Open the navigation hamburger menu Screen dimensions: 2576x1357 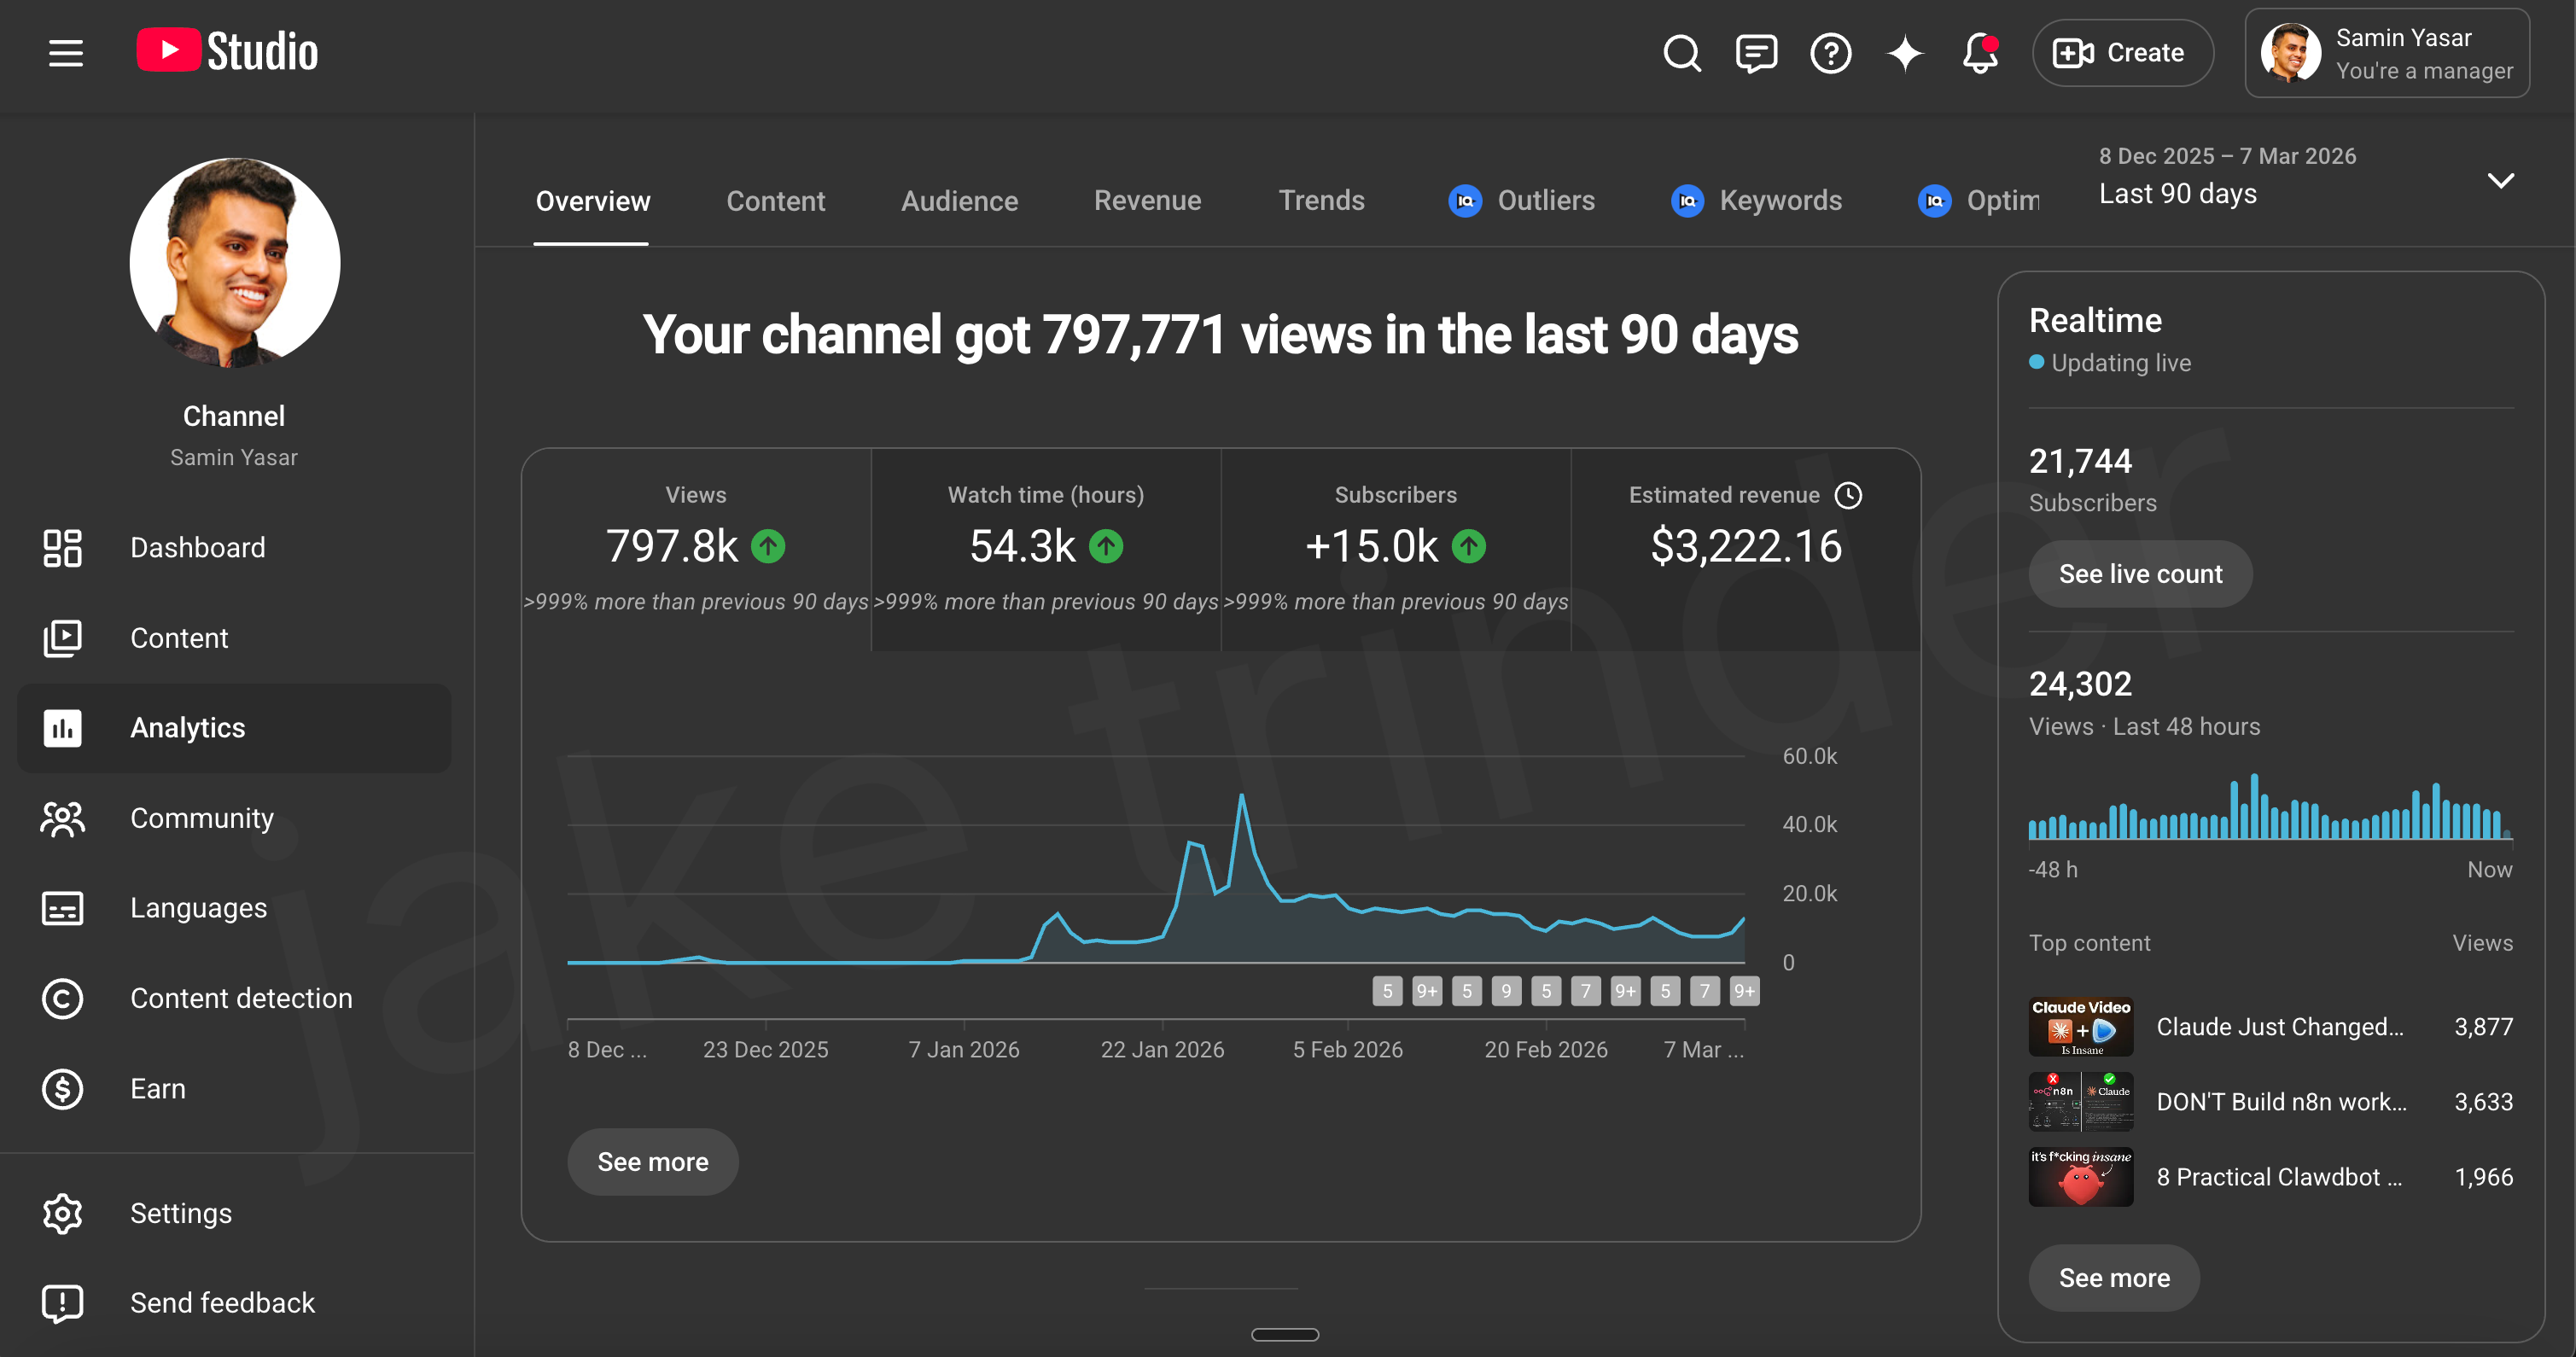point(64,53)
